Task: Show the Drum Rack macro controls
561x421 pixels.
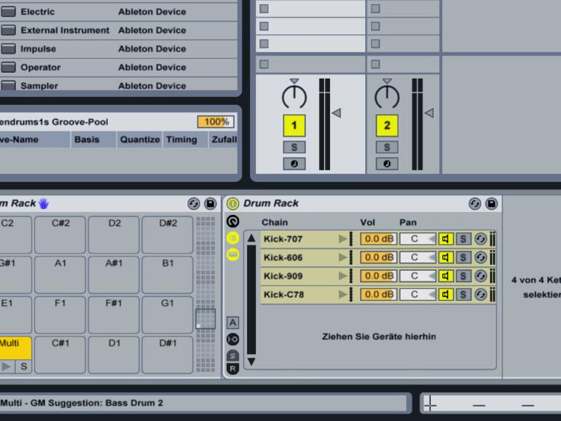Action: click(x=232, y=221)
